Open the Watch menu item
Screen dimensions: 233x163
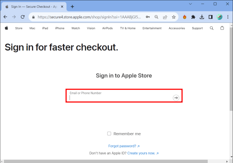point(76,28)
